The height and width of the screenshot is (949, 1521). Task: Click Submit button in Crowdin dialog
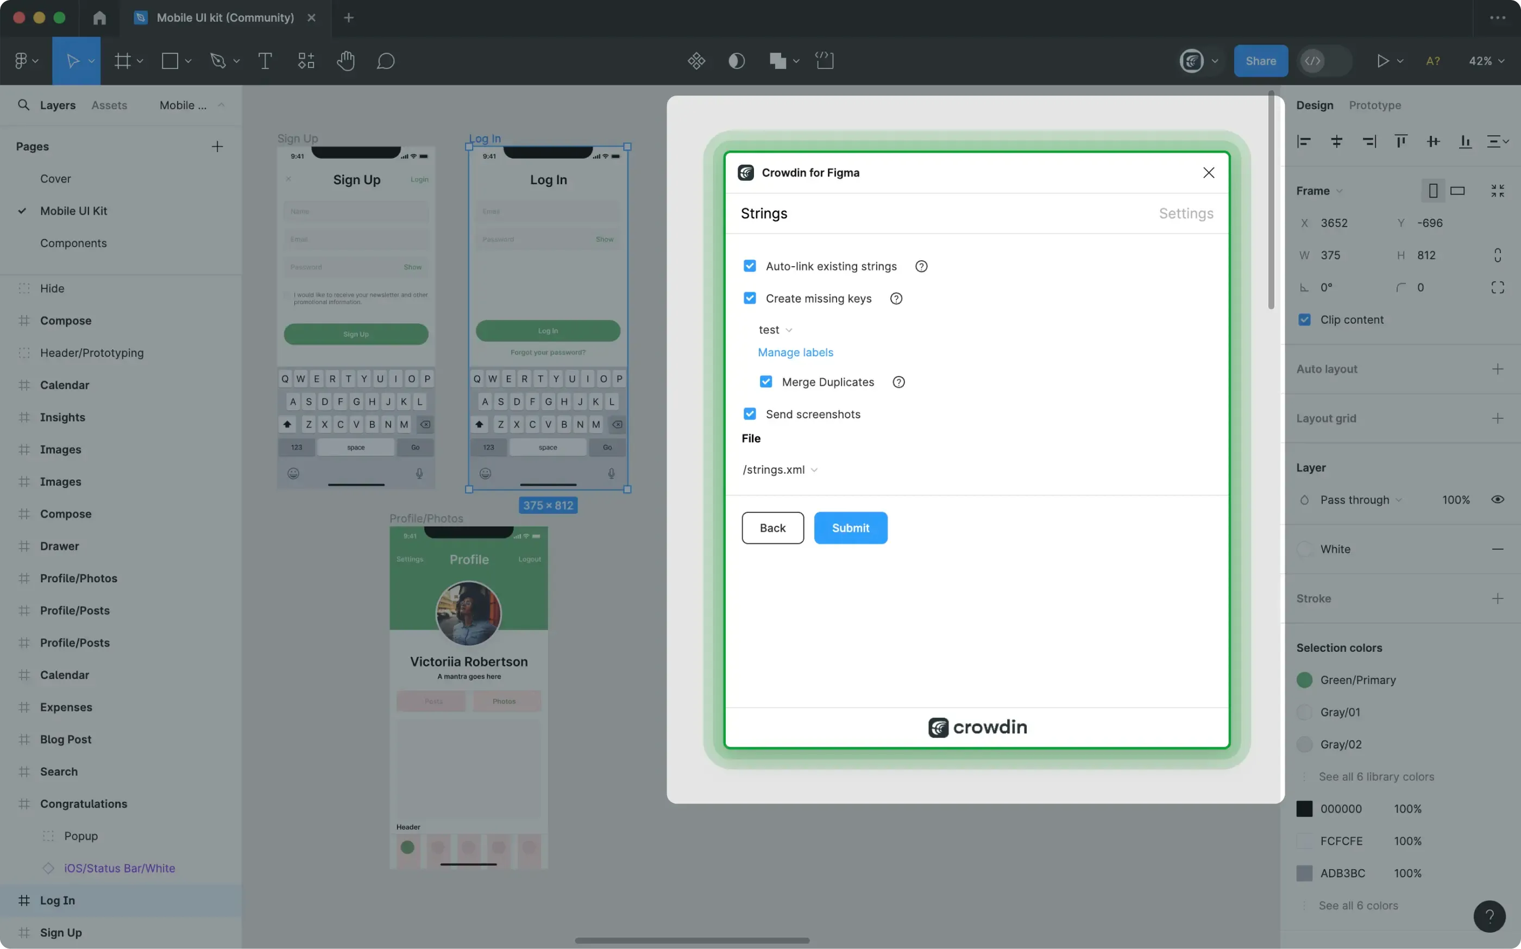pyautogui.click(x=850, y=527)
